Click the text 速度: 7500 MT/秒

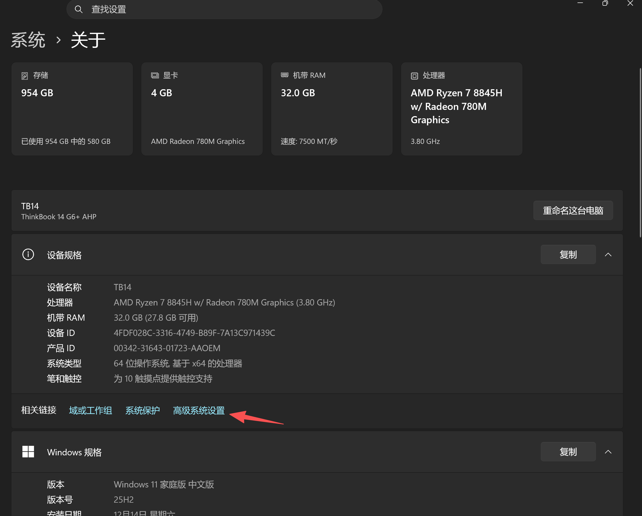coord(309,141)
